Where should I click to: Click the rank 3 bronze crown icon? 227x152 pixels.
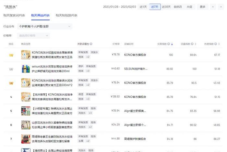click(x=11, y=83)
